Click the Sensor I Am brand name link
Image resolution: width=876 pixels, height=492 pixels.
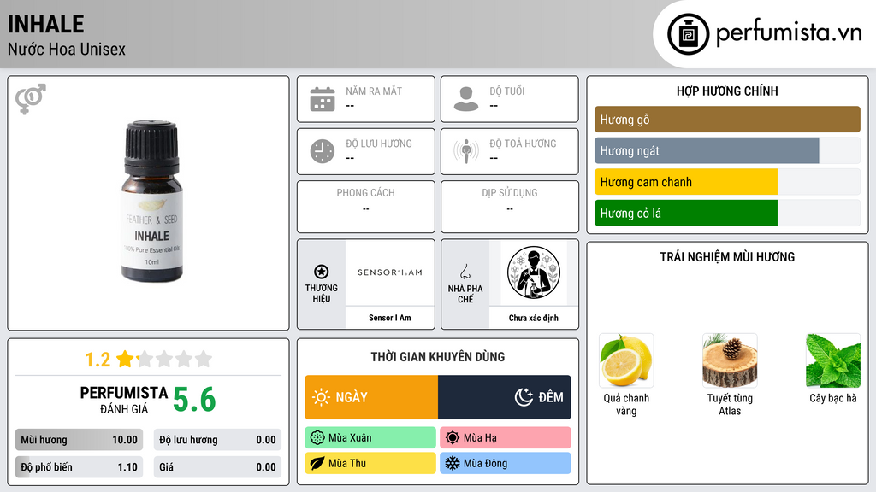tap(390, 318)
